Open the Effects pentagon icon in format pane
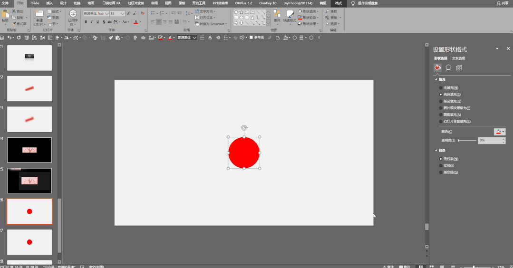The height and width of the screenshot is (268, 513). click(448, 67)
